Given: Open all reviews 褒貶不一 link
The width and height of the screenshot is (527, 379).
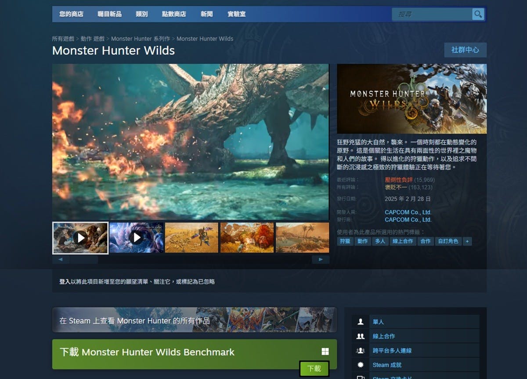Looking at the screenshot, I should [396, 187].
